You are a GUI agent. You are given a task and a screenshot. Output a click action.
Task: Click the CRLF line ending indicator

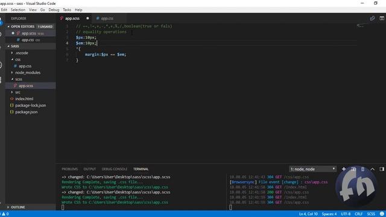click(x=358, y=214)
